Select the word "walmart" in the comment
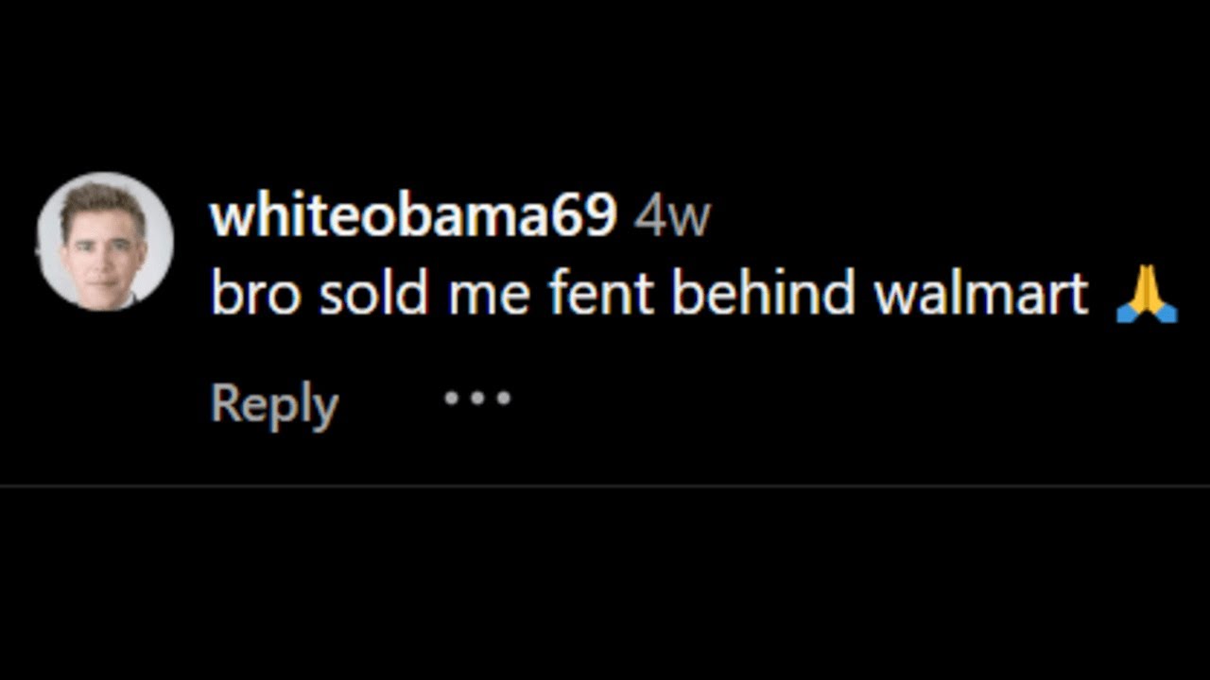The height and width of the screenshot is (680, 1210). tap(980, 294)
